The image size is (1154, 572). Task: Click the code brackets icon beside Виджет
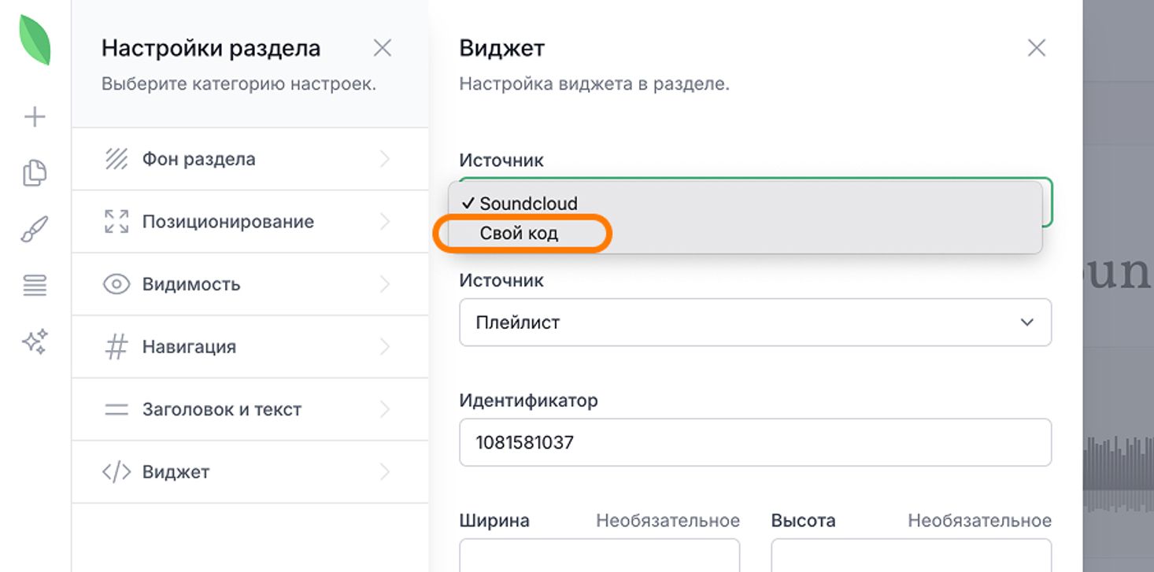pyautogui.click(x=117, y=472)
